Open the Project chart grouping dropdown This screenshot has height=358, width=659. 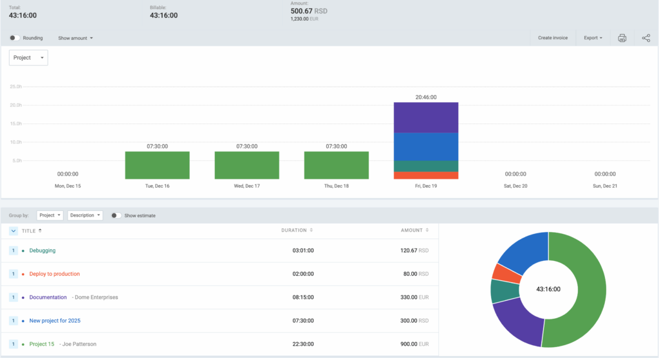click(28, 58)
